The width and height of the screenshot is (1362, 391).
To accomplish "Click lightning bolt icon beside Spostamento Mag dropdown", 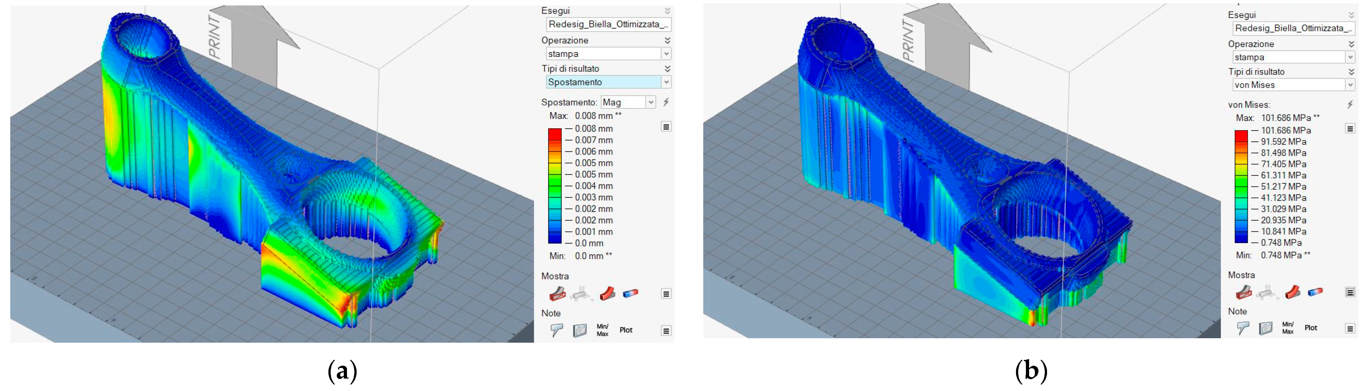I will tap(666, 102).
